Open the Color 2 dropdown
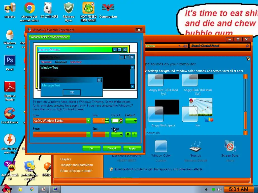 [131, 121]
